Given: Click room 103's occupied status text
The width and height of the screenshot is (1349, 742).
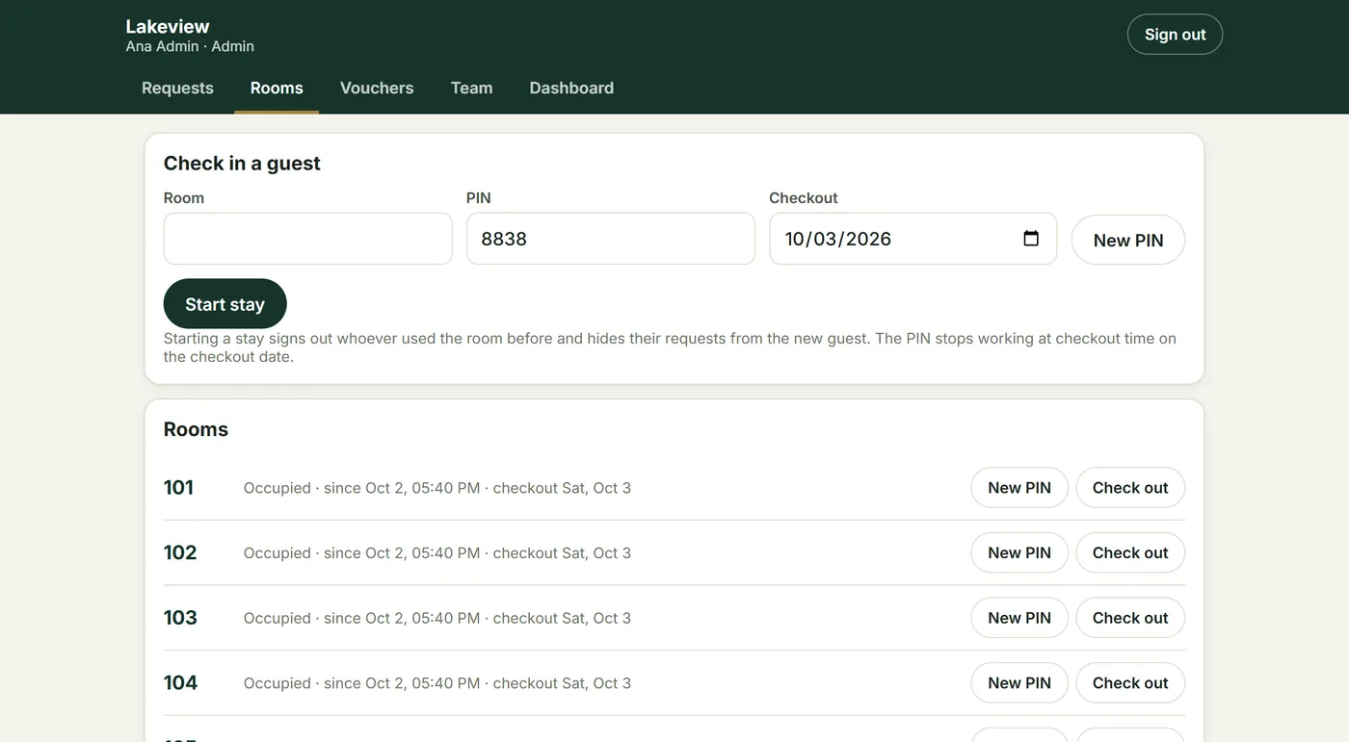Looking at the screenshot, I should (x=437, y=618).
